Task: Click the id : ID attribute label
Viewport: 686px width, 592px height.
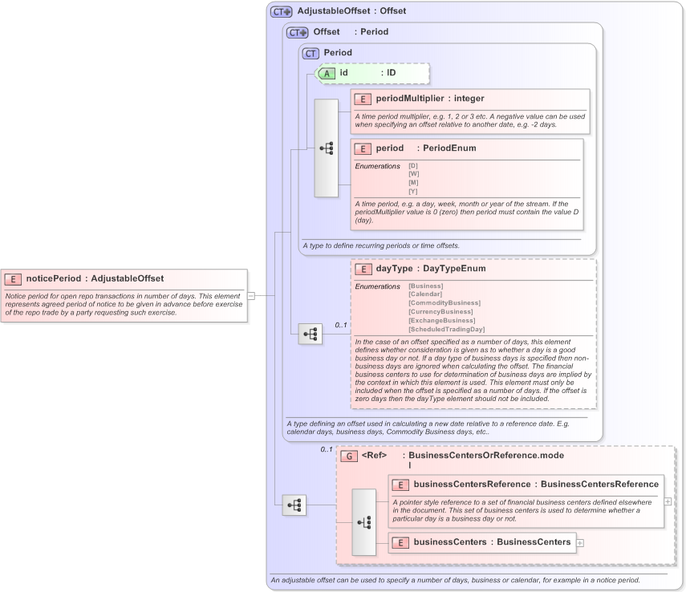Action: (367, 73)
